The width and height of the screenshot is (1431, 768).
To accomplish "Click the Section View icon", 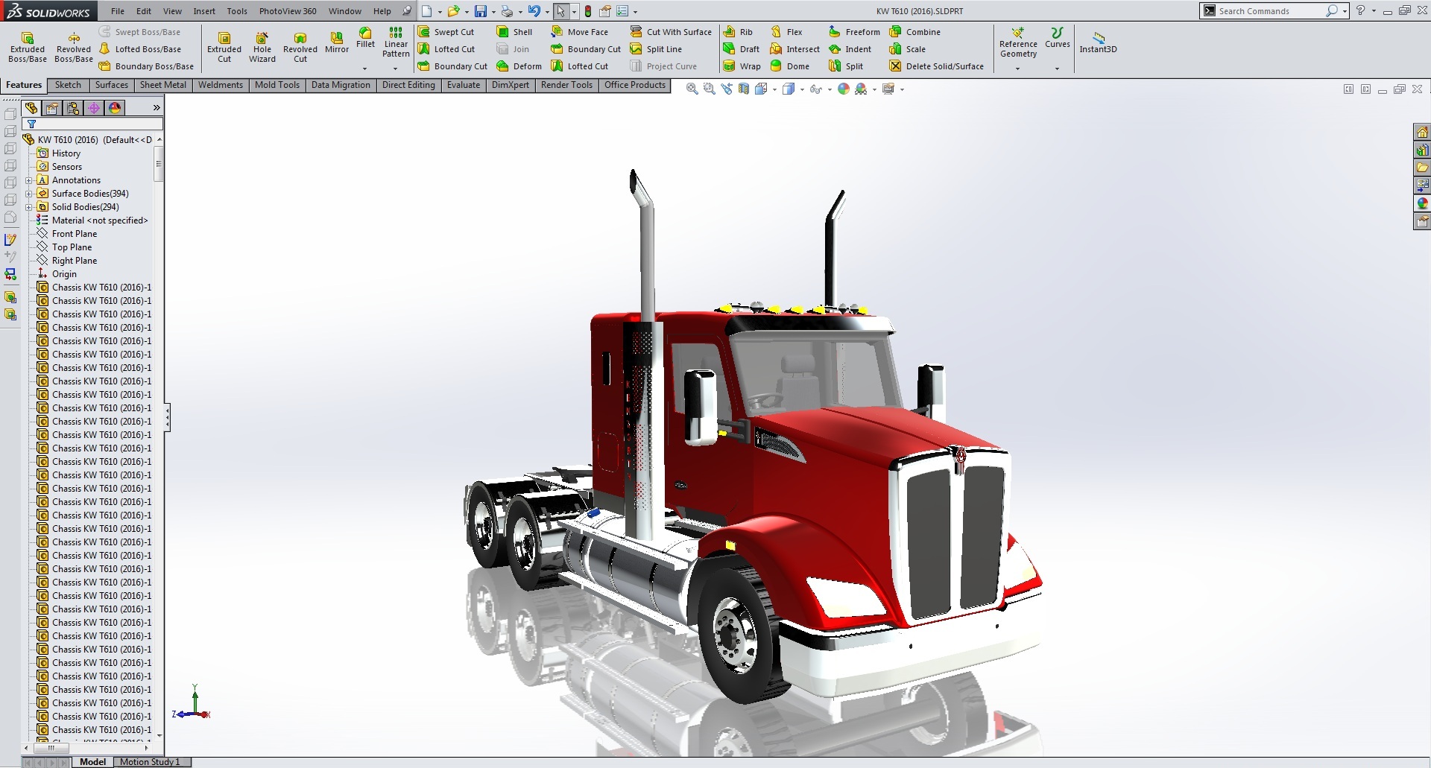I will (744, 89).
